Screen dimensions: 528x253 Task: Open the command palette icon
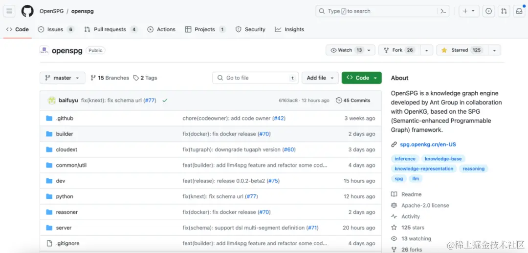coord(443,11)
